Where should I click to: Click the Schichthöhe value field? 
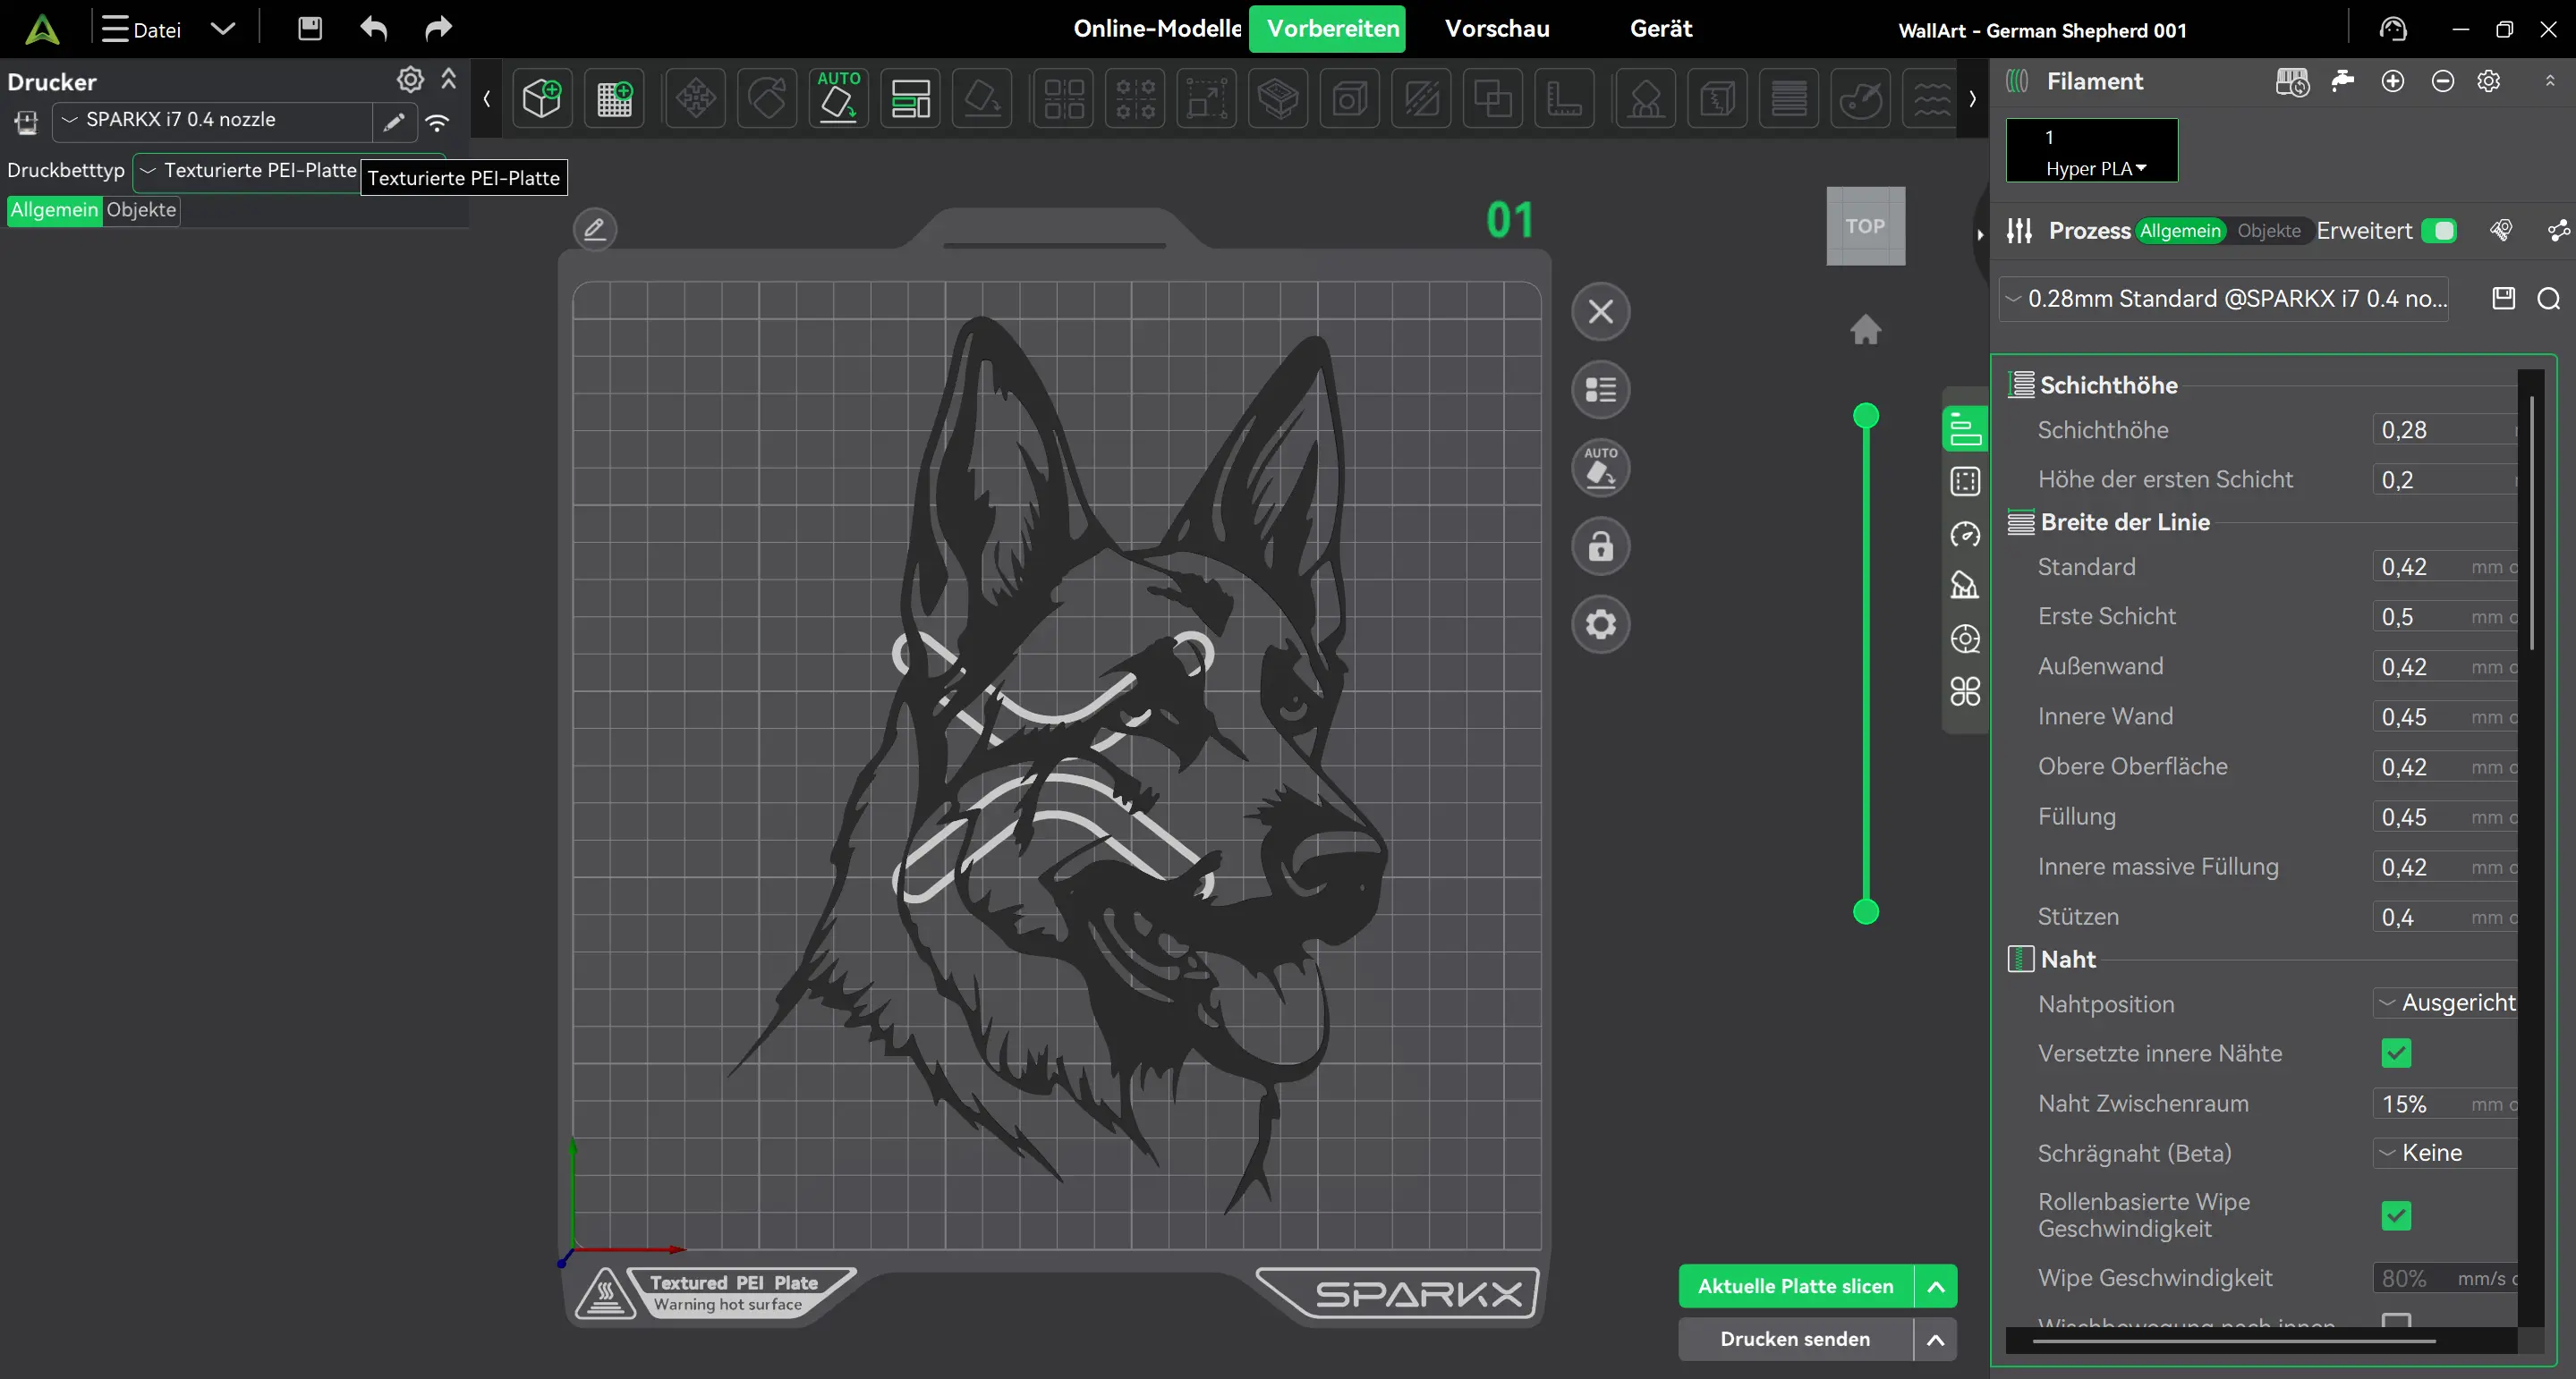(x=2446, y=429)
